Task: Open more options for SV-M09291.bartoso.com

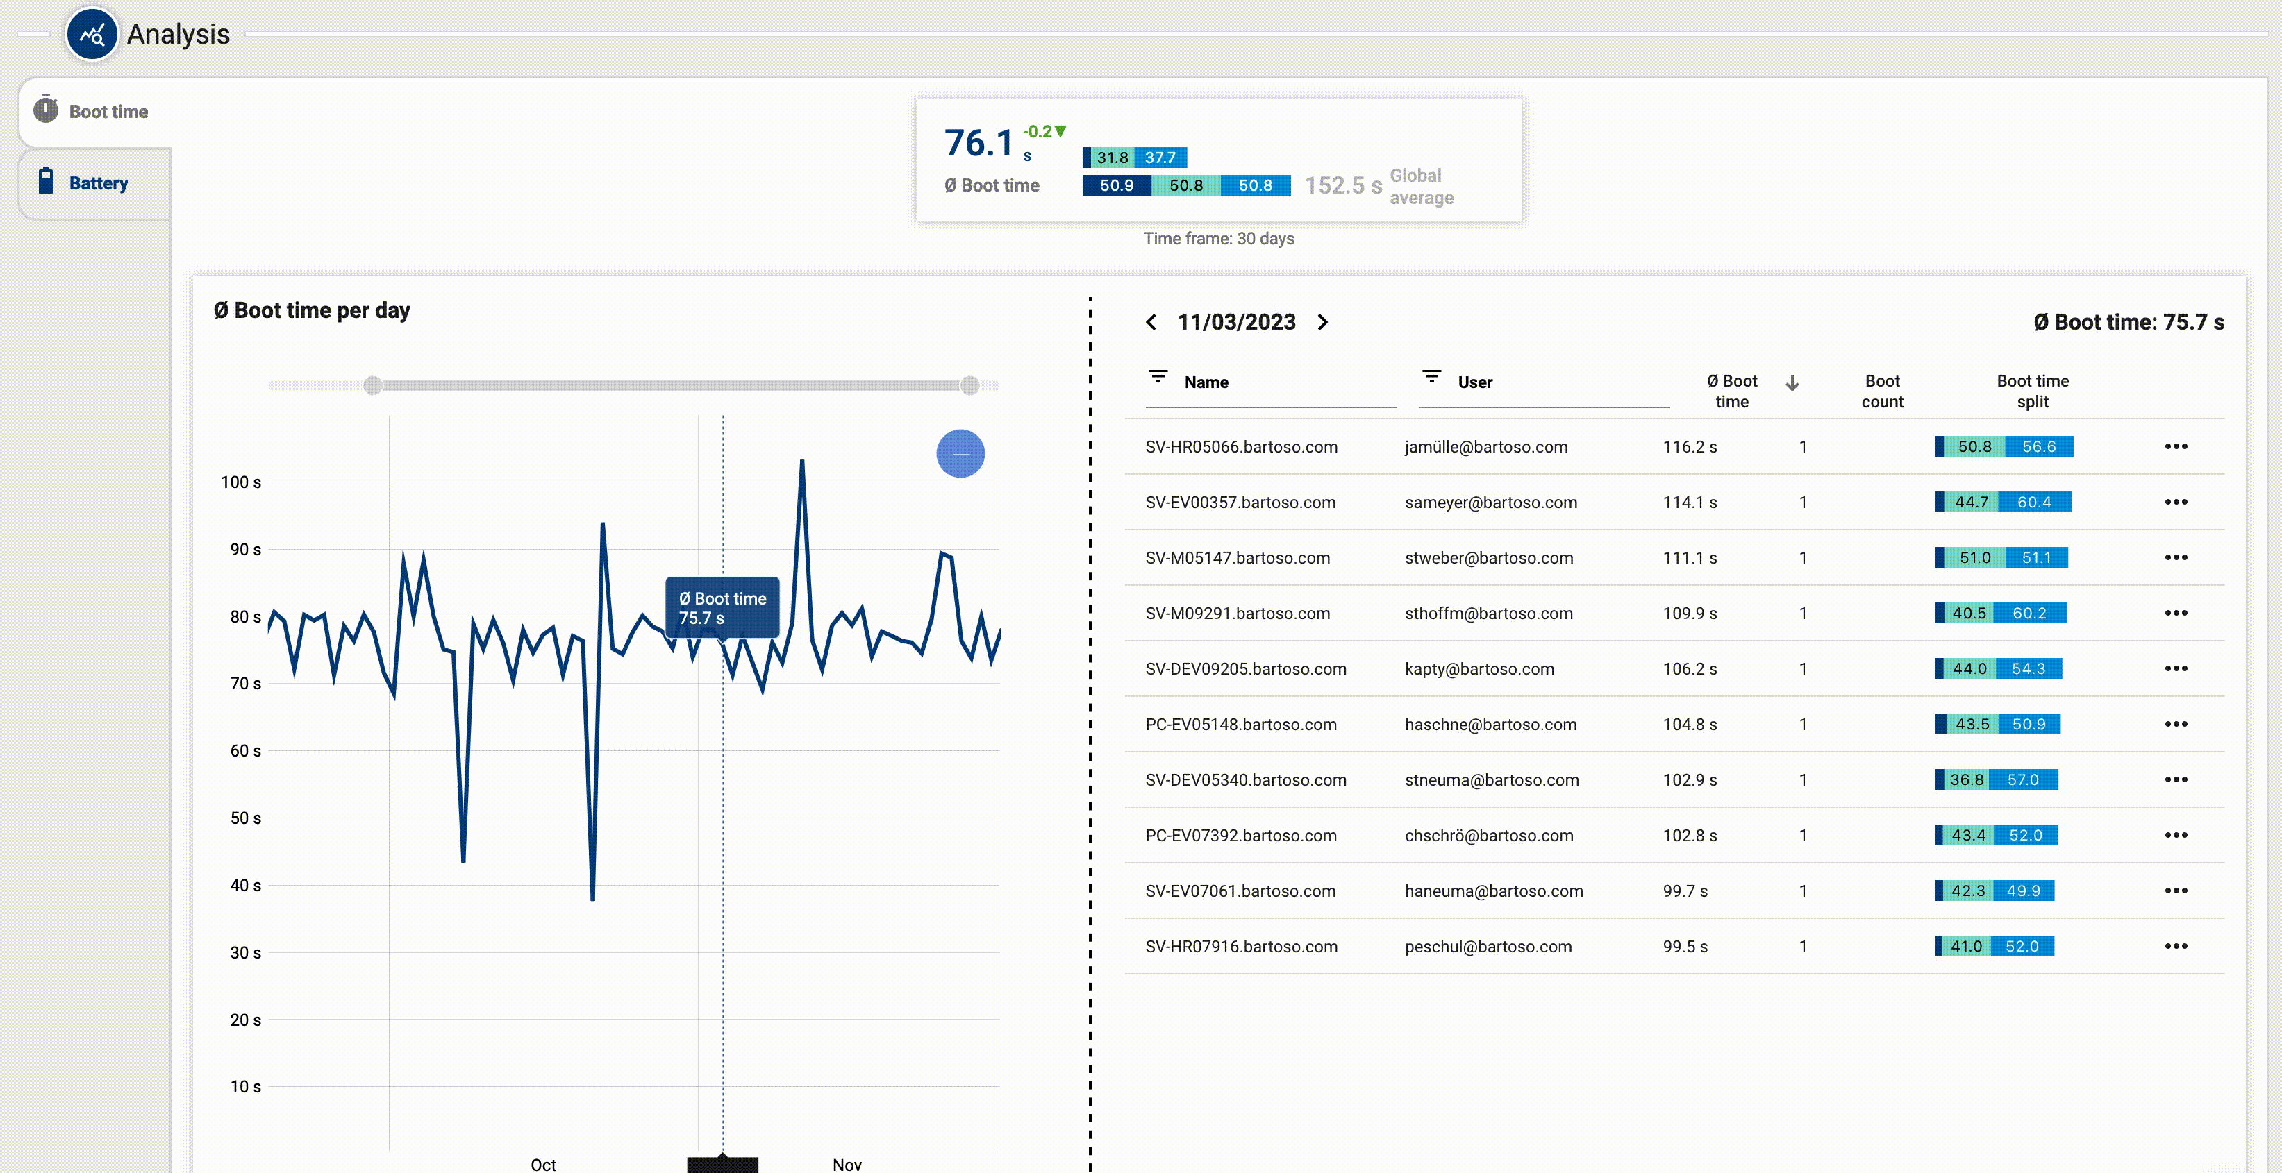Action: (2176, 613)
